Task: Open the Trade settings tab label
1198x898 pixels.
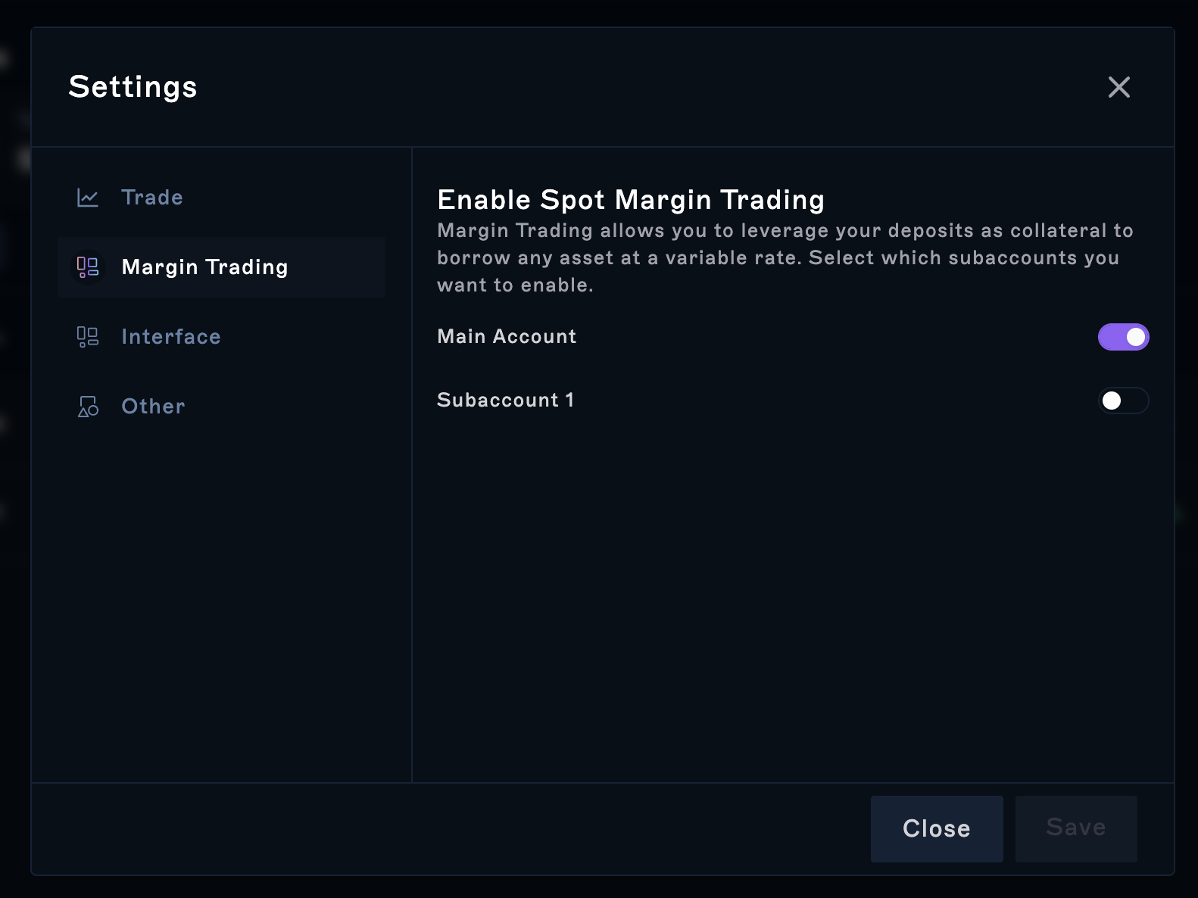Action: 152,198
